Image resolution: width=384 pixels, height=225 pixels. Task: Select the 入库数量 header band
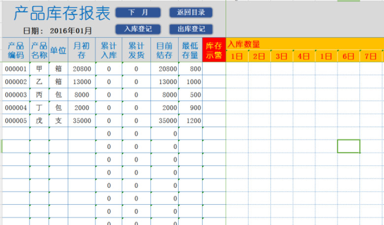coord(305,44)
